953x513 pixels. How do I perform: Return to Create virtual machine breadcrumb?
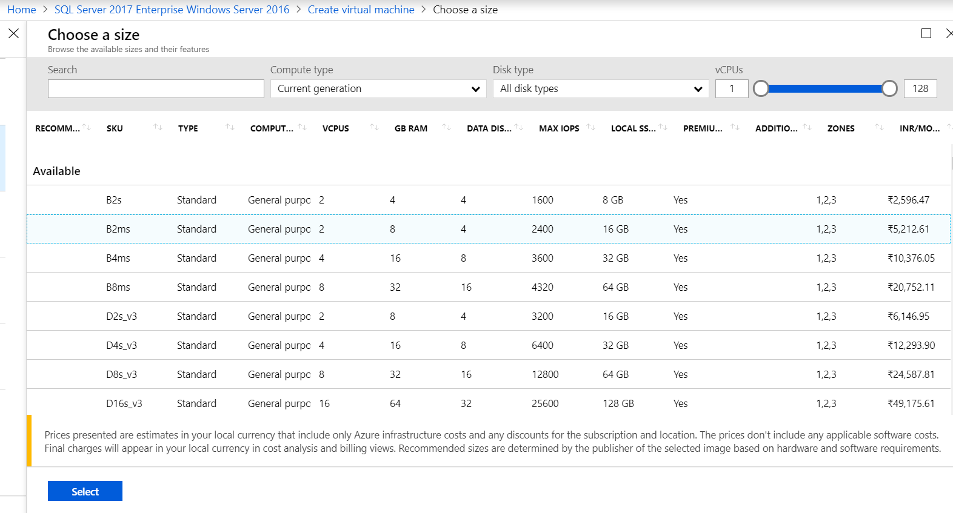(x=361, y=10)
